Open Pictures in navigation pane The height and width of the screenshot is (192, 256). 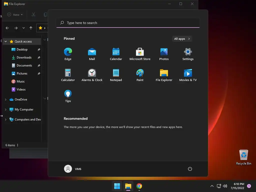22,73
